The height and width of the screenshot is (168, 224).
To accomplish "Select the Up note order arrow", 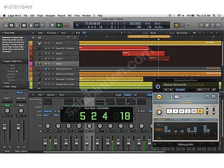I will tap(169, 111).
